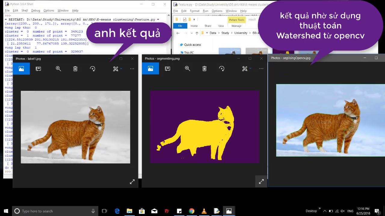Open File menu in Python Shell

click(7, 10)
